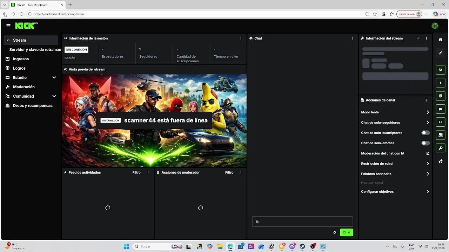Viewport: 449px width, 252px height.
Task: Open Moderación in left navigation
Action: pos(31,87)
